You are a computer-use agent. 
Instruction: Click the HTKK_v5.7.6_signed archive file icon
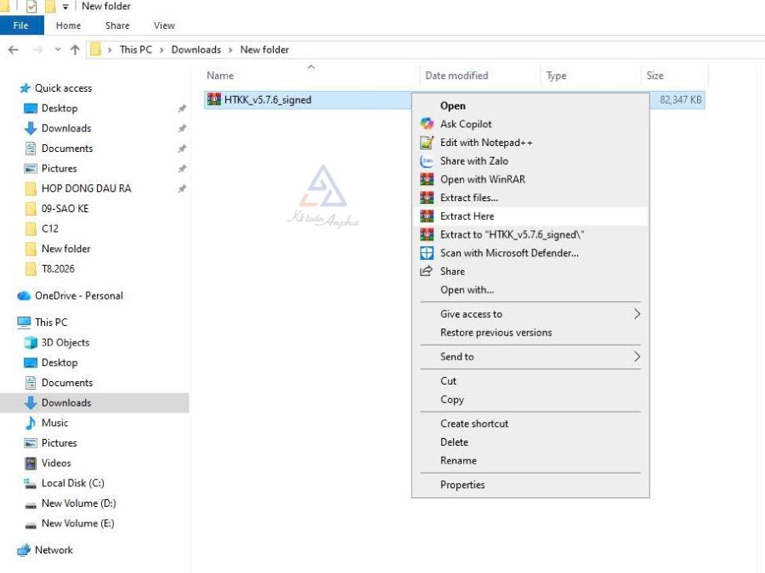(213, 99)
